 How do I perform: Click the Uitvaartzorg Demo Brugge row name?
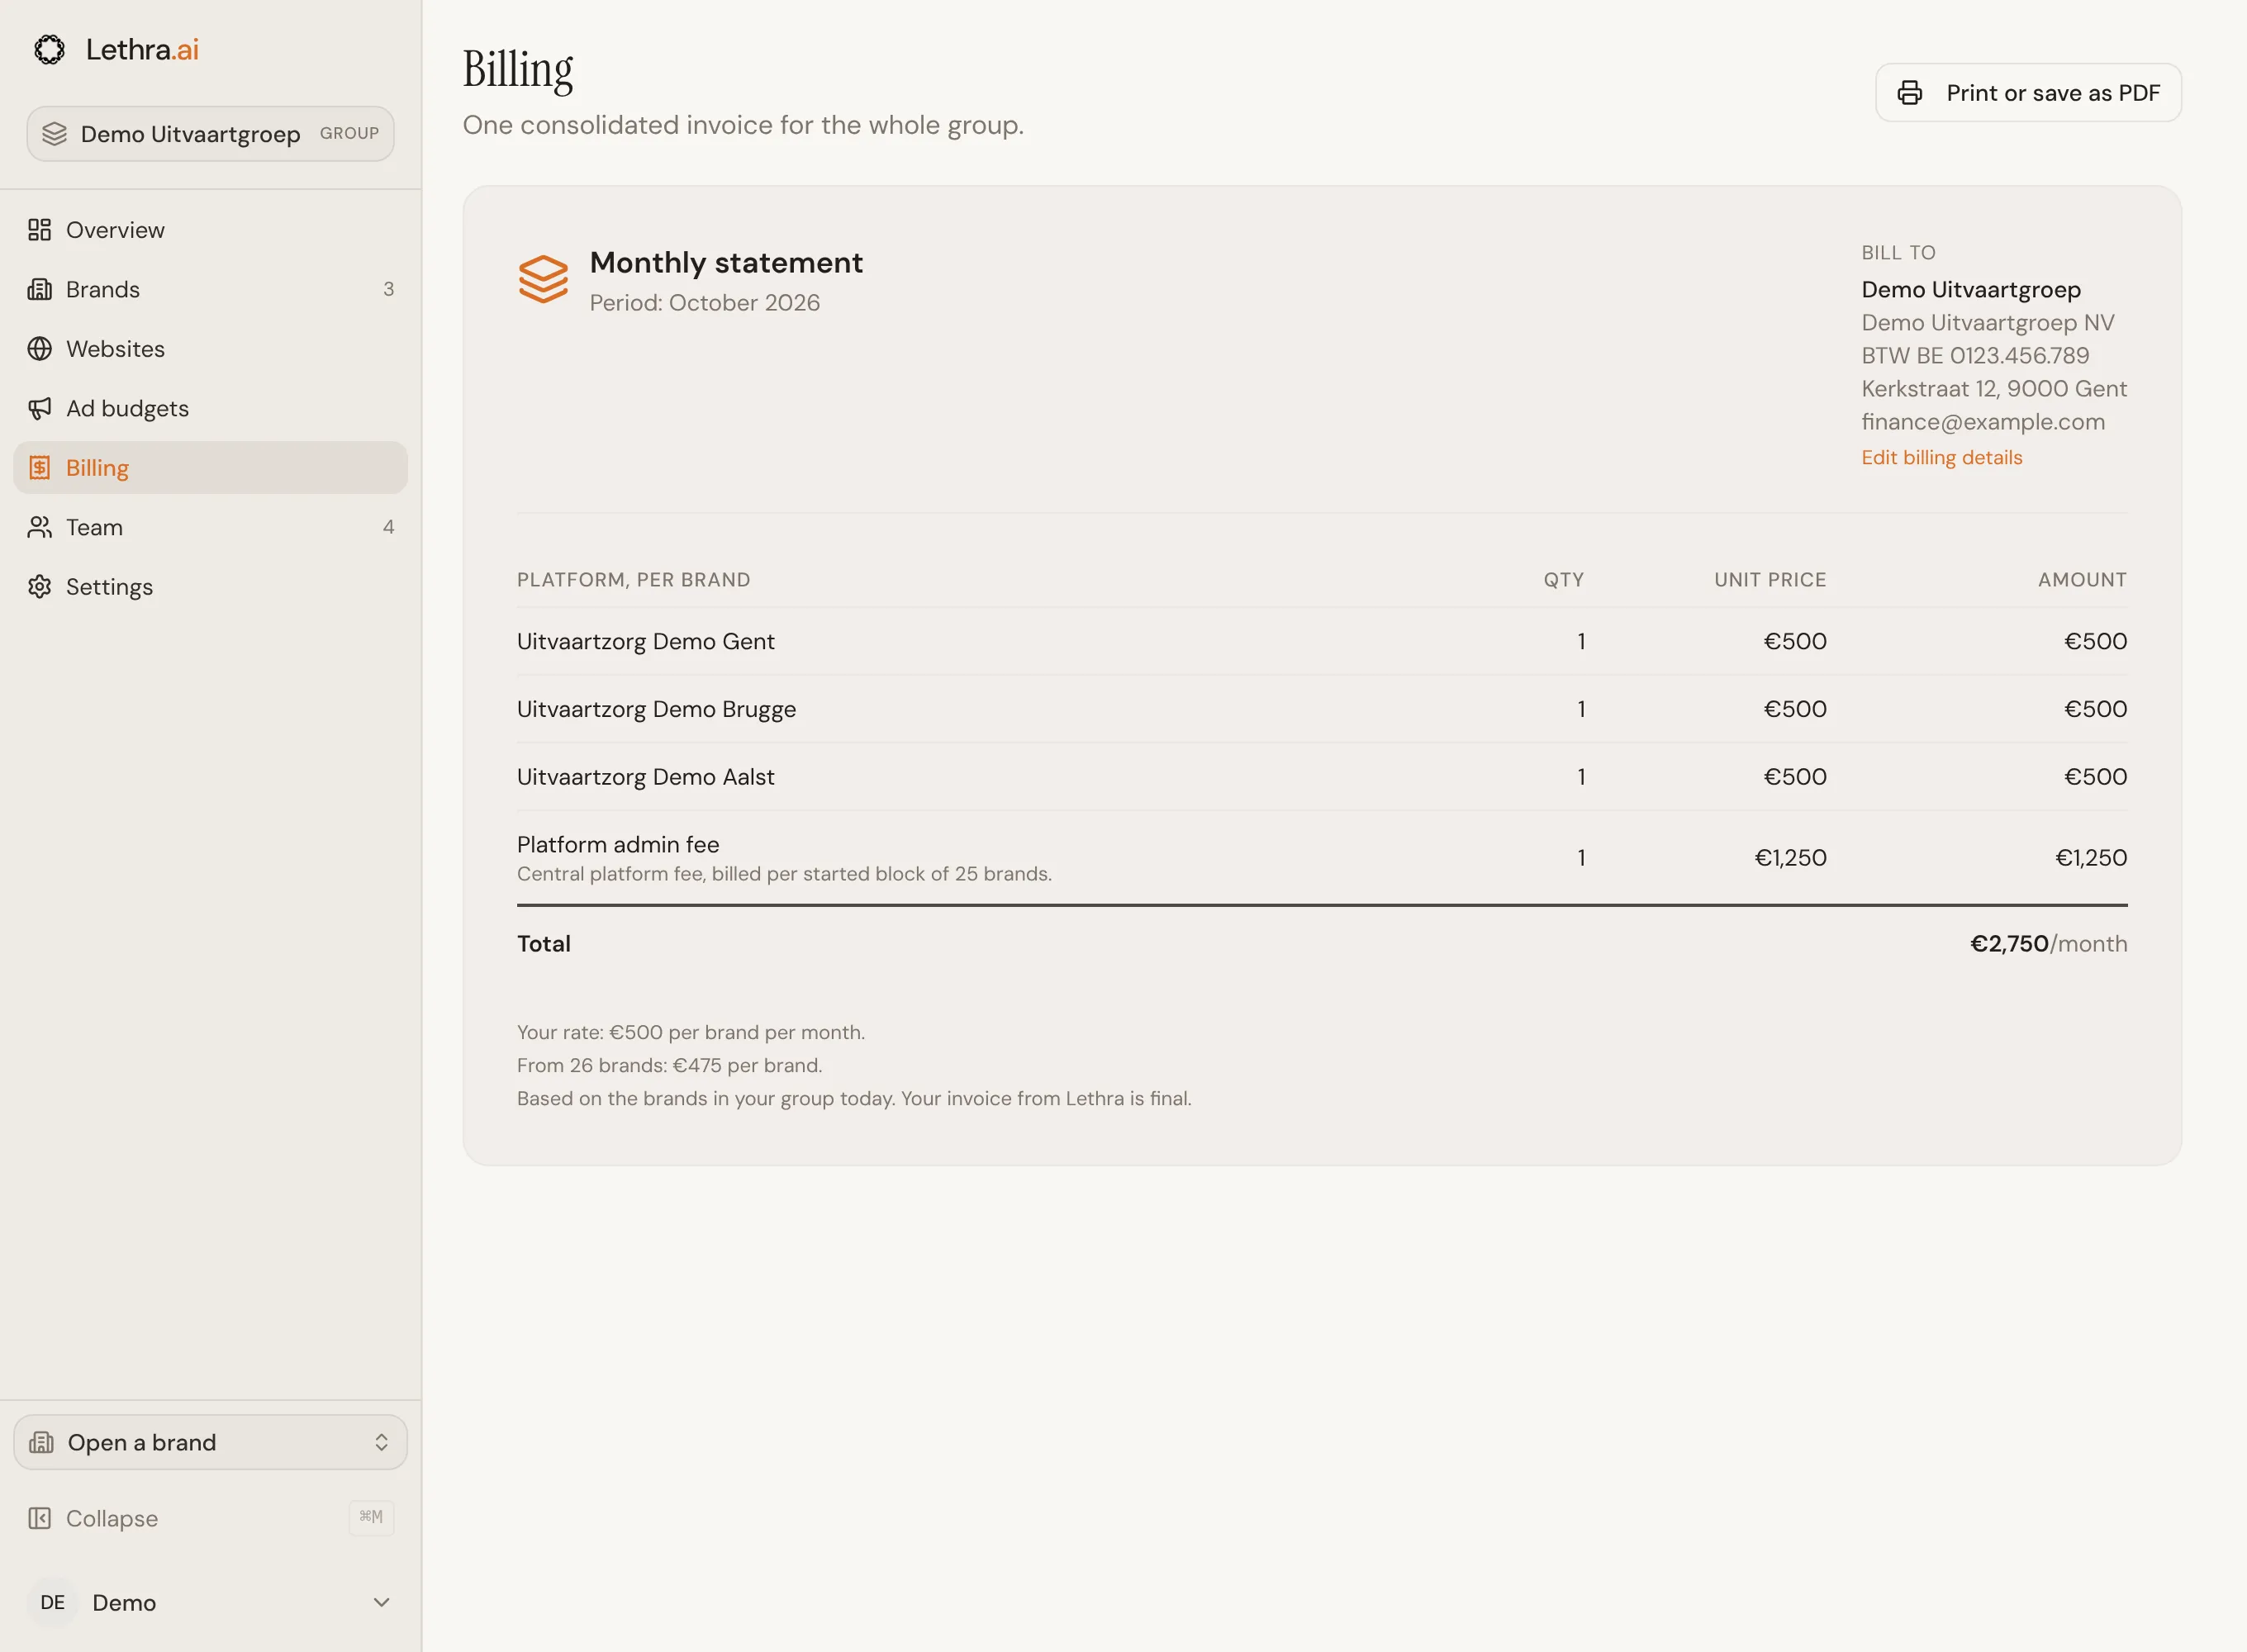(x=656, y=709)
